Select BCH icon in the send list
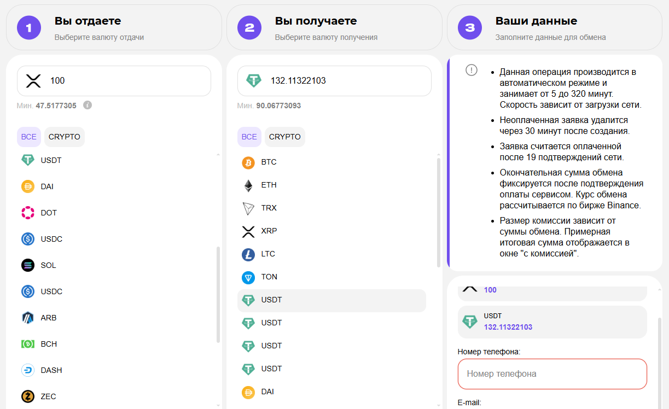This screenshot has height=409, width=669. (28, 344)
